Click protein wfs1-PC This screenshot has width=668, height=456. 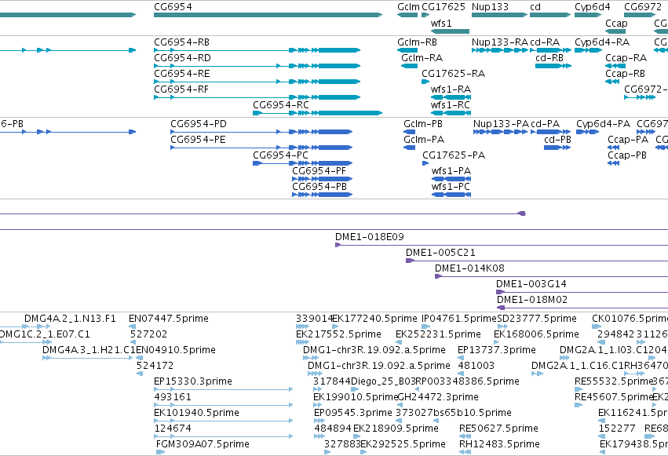[x=451, y=195]
